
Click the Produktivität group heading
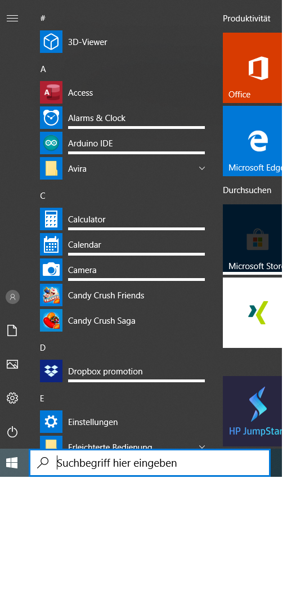[x=246, y=18]
